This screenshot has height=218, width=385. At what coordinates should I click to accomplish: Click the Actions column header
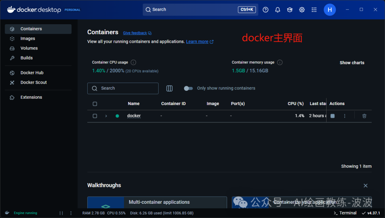click(x=337, y=104)
